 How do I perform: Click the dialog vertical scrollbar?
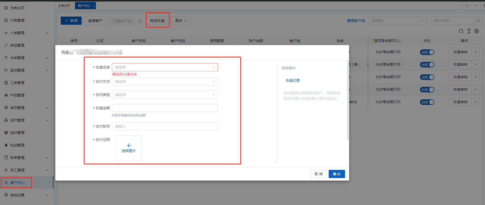(348, 100)
